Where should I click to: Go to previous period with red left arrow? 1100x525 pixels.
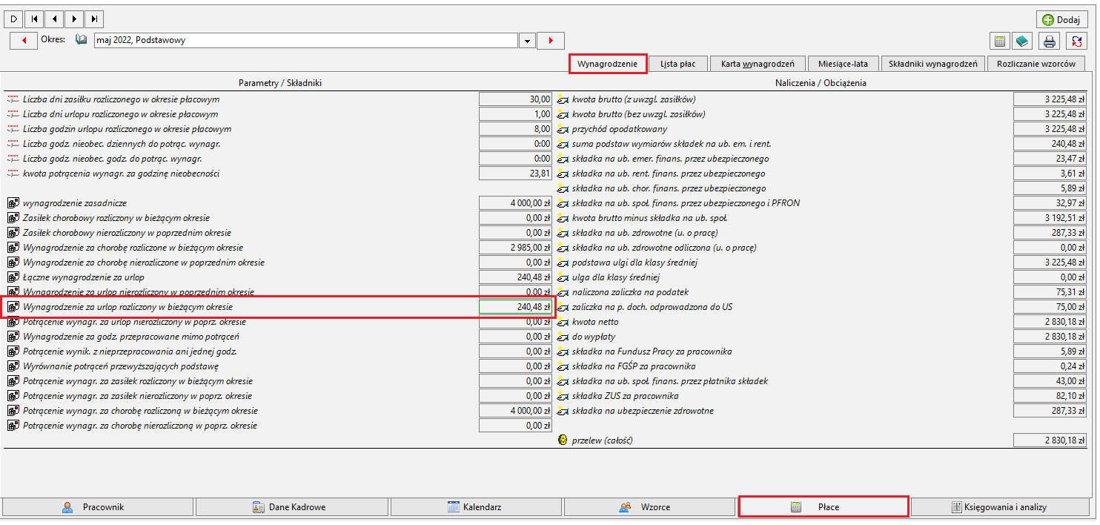(x=24, y=40)
